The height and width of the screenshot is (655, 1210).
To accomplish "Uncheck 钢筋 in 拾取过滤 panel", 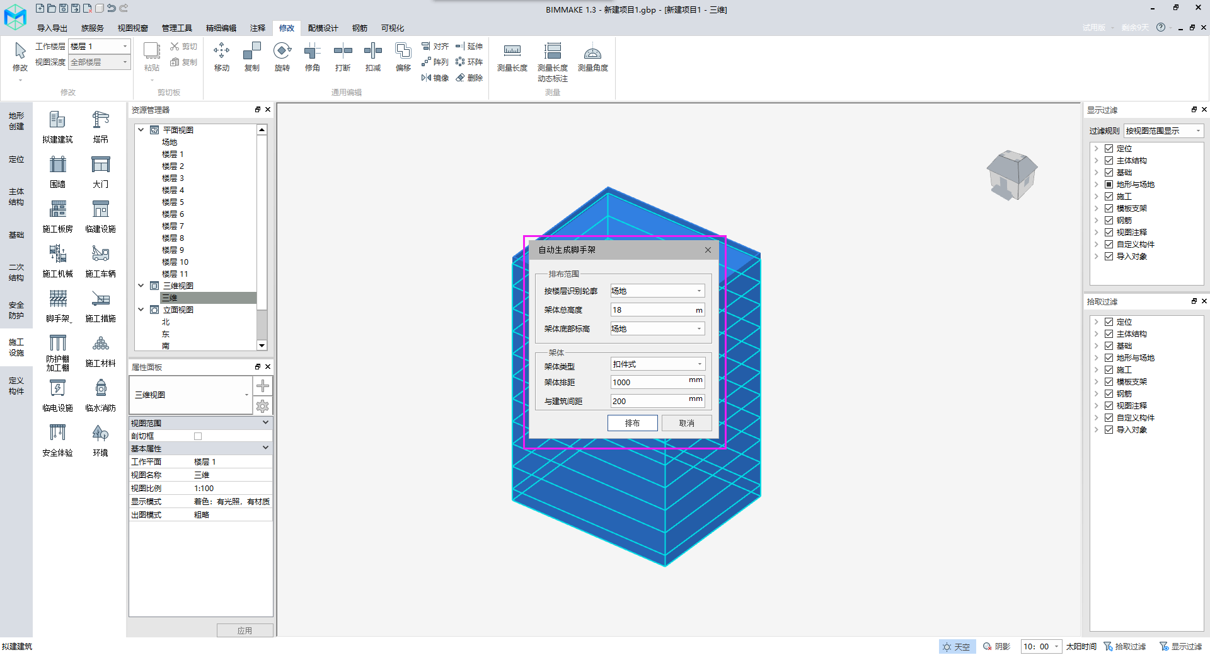I will click(x=1109, y=394).
